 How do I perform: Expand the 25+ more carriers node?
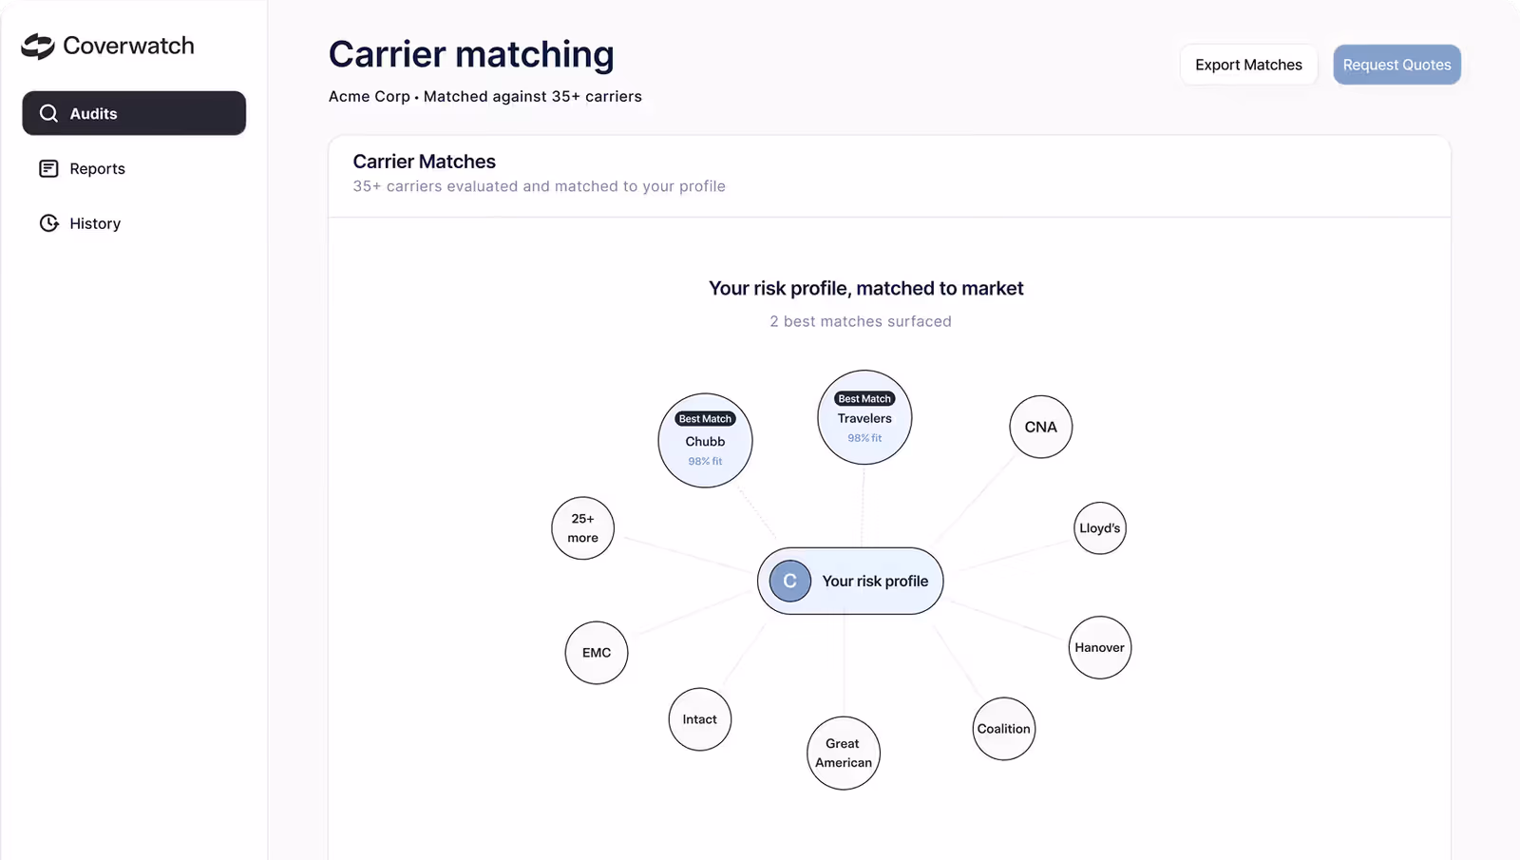coord(582,528)
